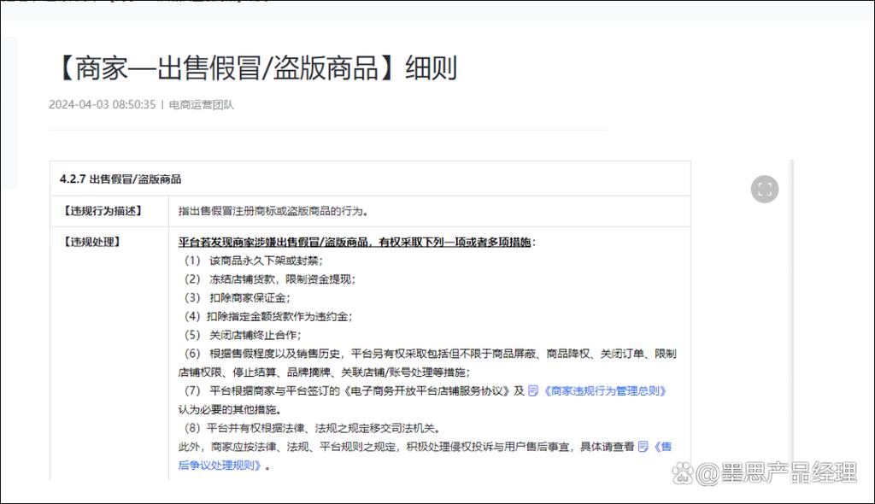Click the fullscreen expand icon
The width and height of the screenshot is (875, 504).
coord(765,189)
